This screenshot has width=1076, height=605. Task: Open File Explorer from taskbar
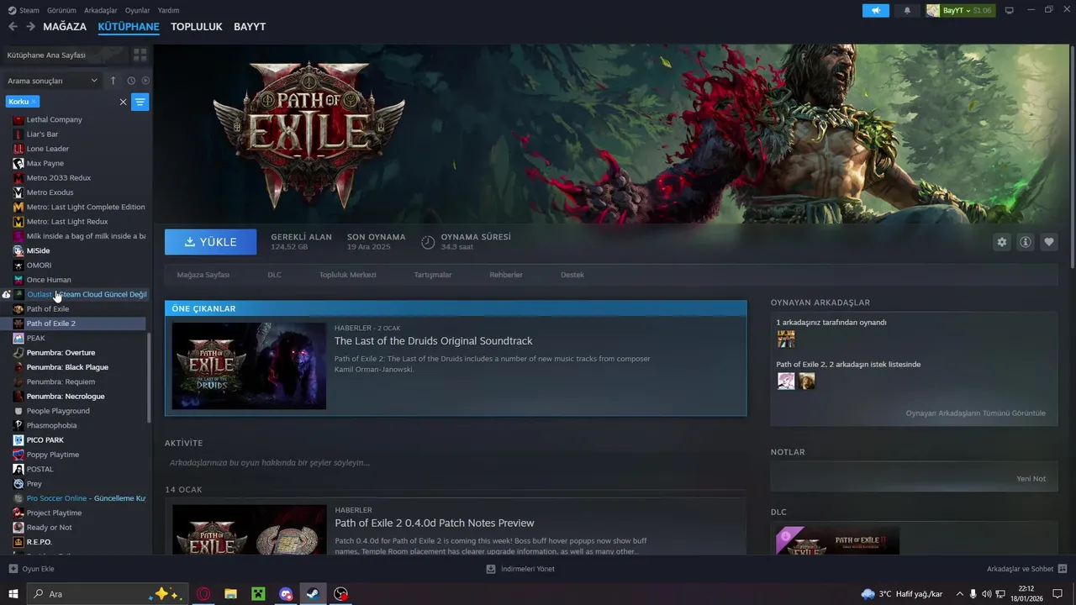pyautogui.click(x=230, y=594)
